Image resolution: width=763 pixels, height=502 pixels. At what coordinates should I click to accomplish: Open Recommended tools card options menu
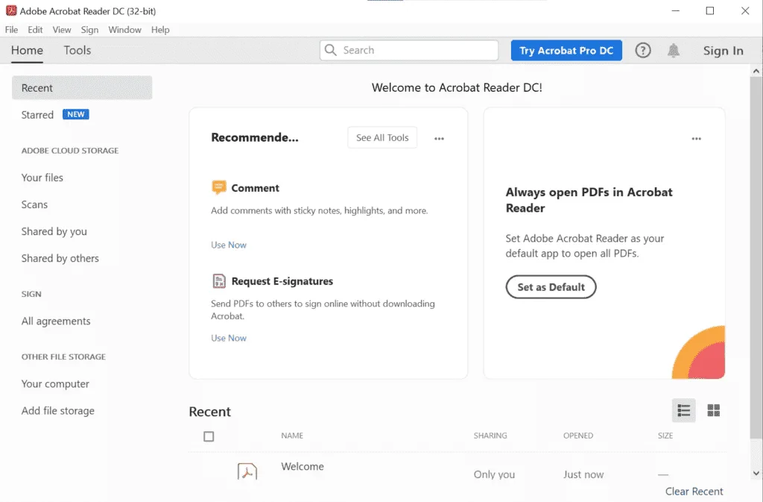click(x=439, y=139)
